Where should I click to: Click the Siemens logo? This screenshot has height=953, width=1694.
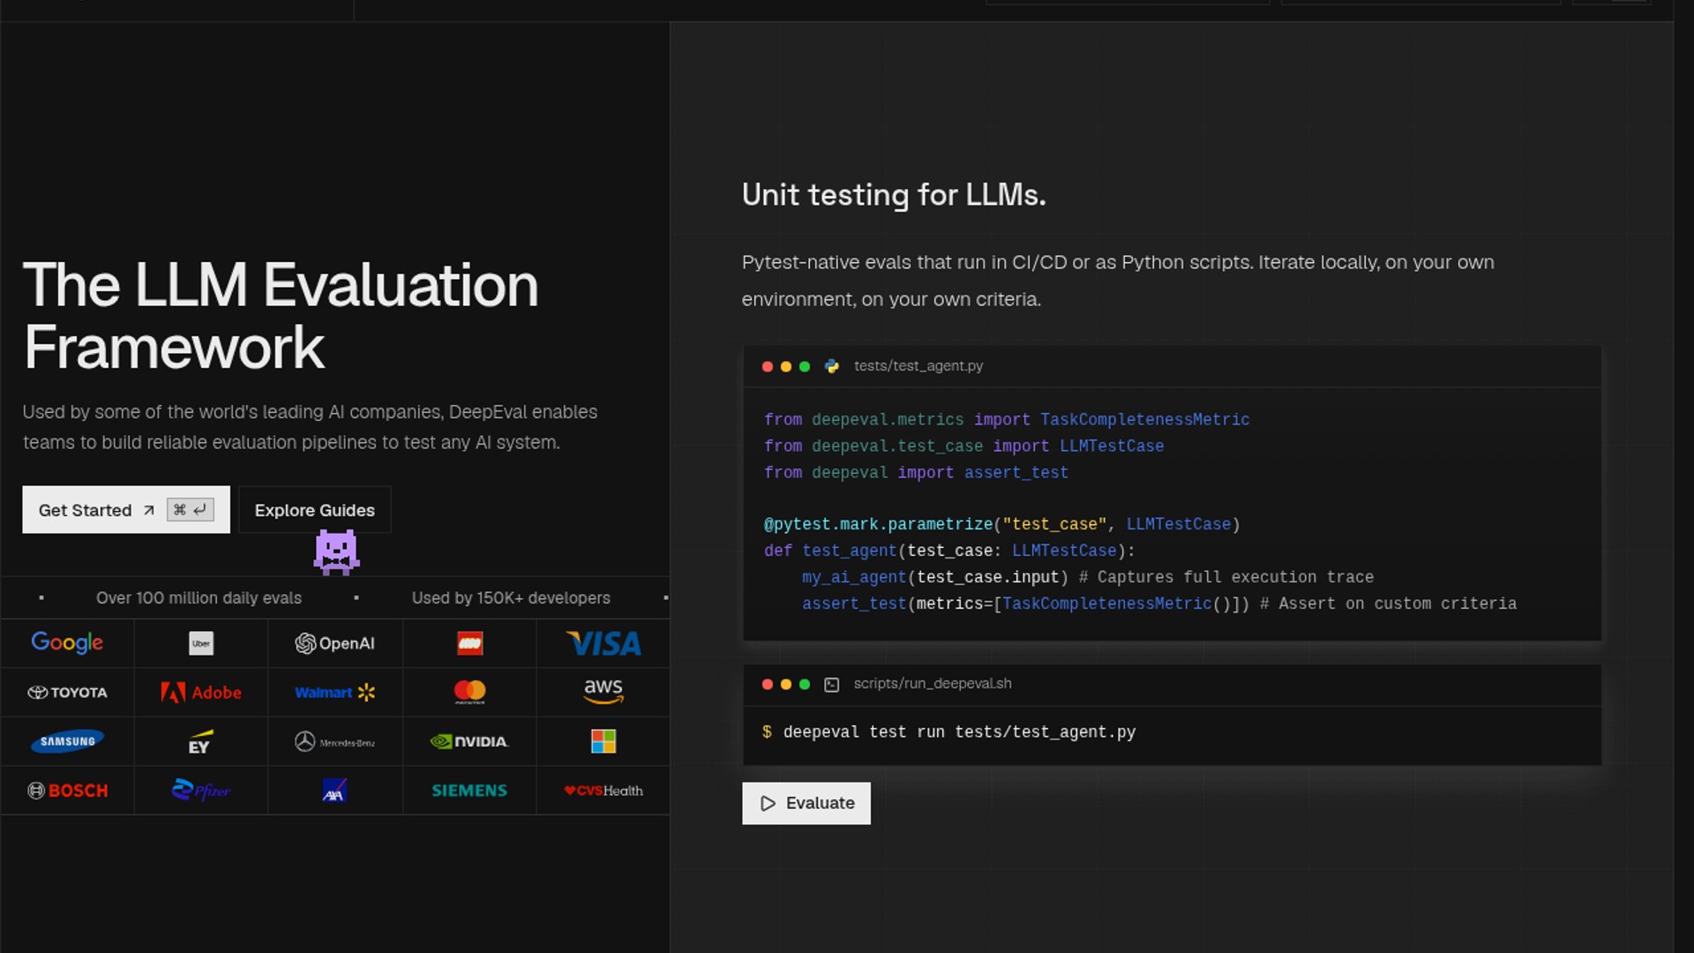pos(469,791)
